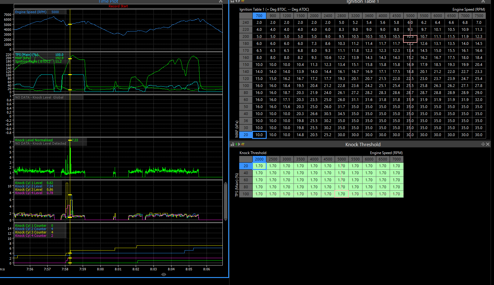Select the 2000 RPM column in Knock Threshold
Viewport: 494px width, 285px height.
259,159
